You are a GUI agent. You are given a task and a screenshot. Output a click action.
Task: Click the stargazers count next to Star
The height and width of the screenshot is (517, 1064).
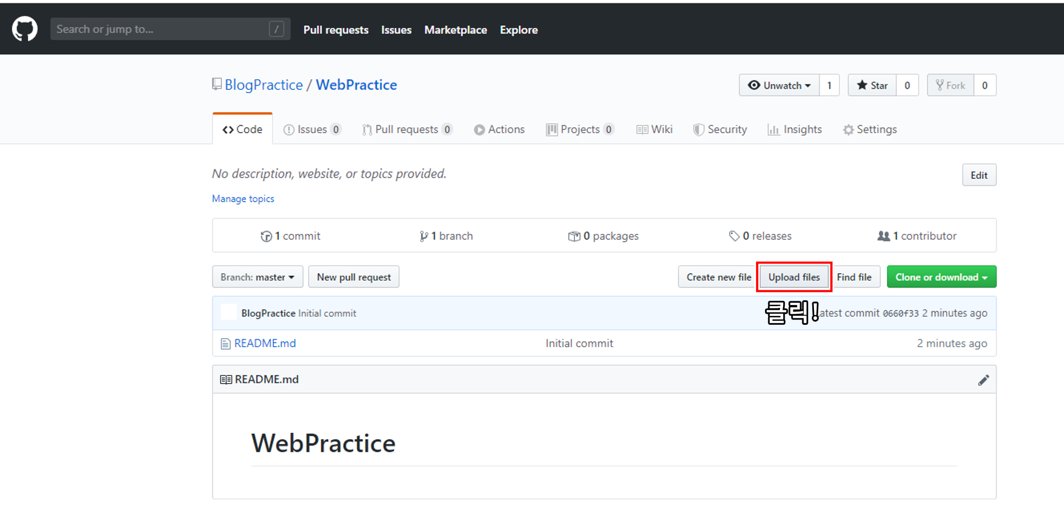[x=908, y=85]
